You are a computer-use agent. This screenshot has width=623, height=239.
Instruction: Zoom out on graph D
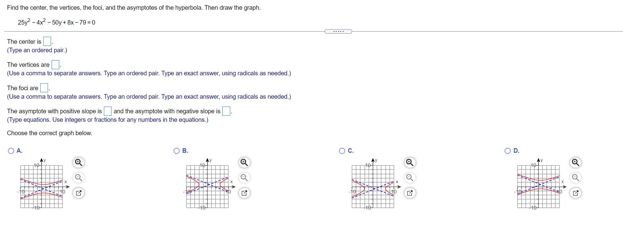point(575,178)
